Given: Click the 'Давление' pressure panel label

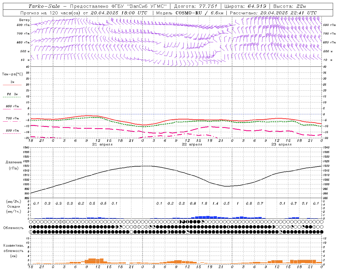Looking at the screenshot, I should 14,162.
